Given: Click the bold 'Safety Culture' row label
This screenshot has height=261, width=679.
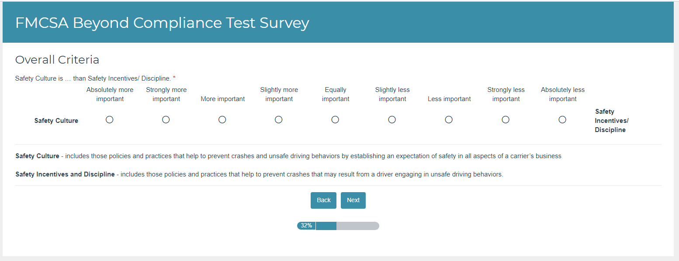Looking at the screenshot, I should coord(56,121).
